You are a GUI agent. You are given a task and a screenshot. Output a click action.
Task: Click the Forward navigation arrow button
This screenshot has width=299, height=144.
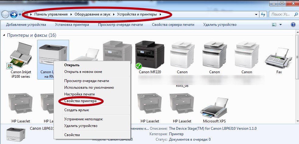14,14
